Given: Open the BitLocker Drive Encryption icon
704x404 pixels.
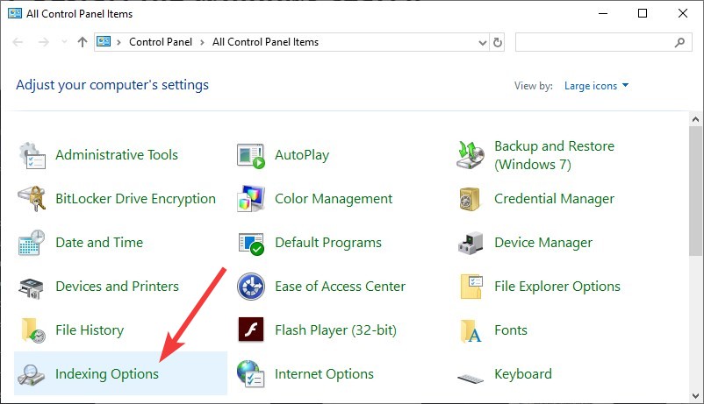Looking at the screenshot, I should (x=32, y=199).
